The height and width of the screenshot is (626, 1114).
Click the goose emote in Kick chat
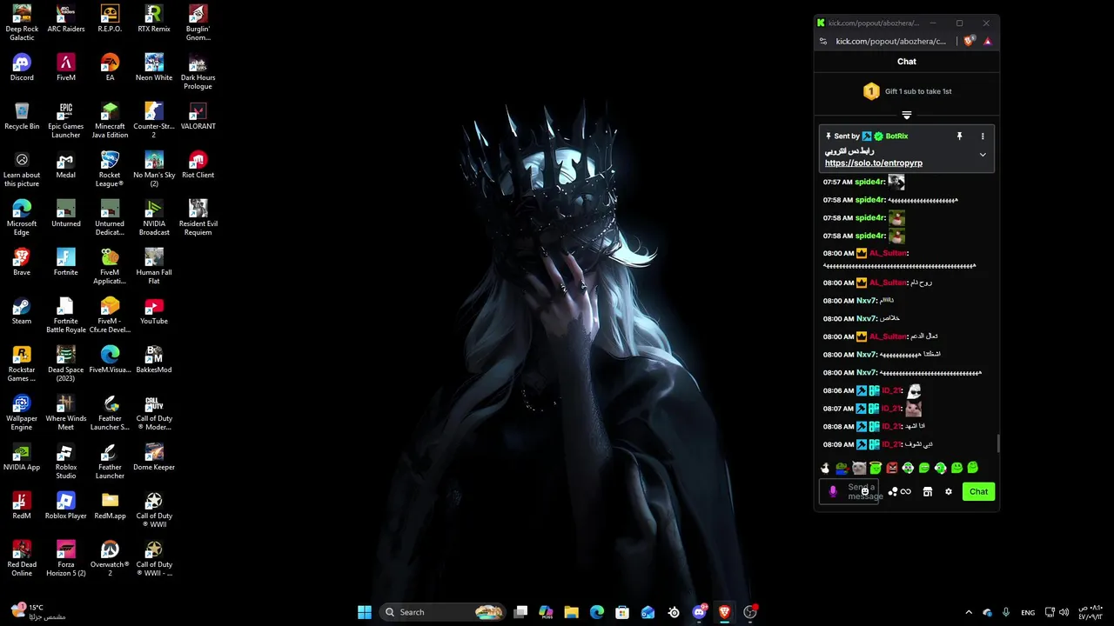tap(825, 468)
